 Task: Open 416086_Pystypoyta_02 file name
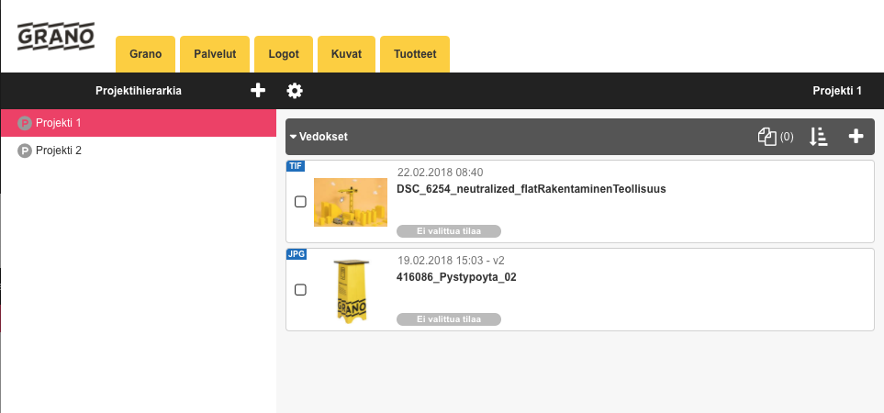456,277
